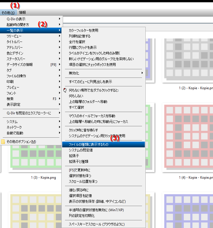The height and width of the screenshot is (228, 213).
Task: Toggle 選択状態を保つ option
Action: click(x=103, y=176)
